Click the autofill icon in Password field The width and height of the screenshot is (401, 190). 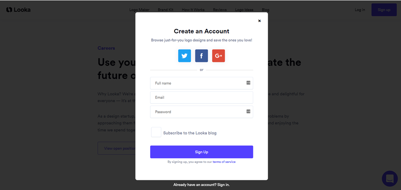coord(248,111)
